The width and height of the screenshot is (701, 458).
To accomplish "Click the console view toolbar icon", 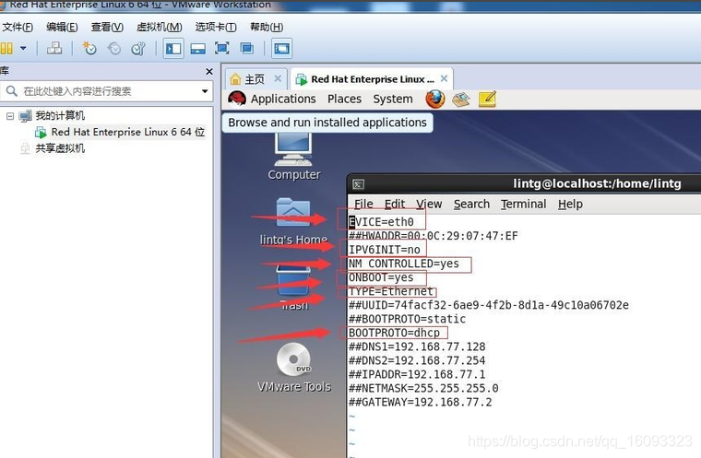I will (281, 48).
